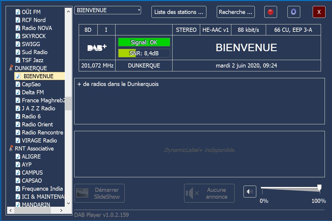This screenshot has width=332, height=221.
Task: Click station list scroll up arrow
Action: (x=68, y=12)
